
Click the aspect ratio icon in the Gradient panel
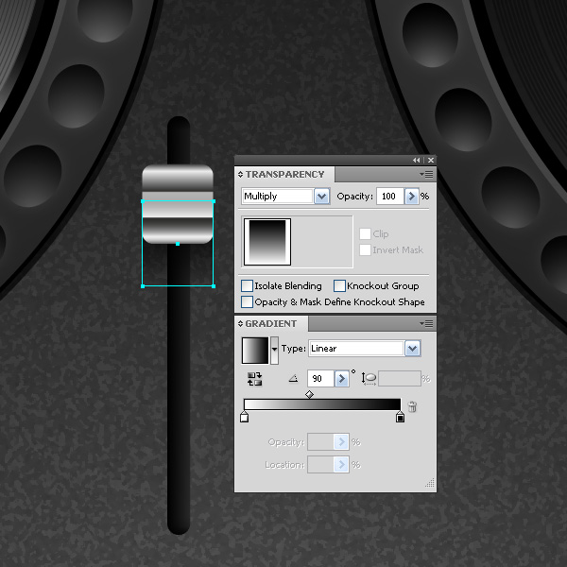369,379
